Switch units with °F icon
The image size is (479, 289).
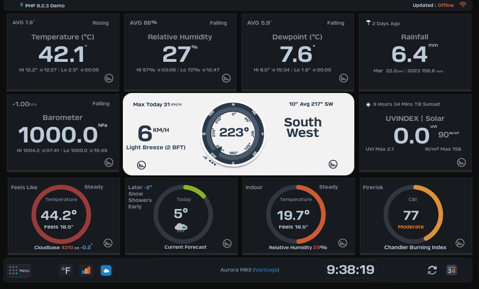click(x=66, y=270)
